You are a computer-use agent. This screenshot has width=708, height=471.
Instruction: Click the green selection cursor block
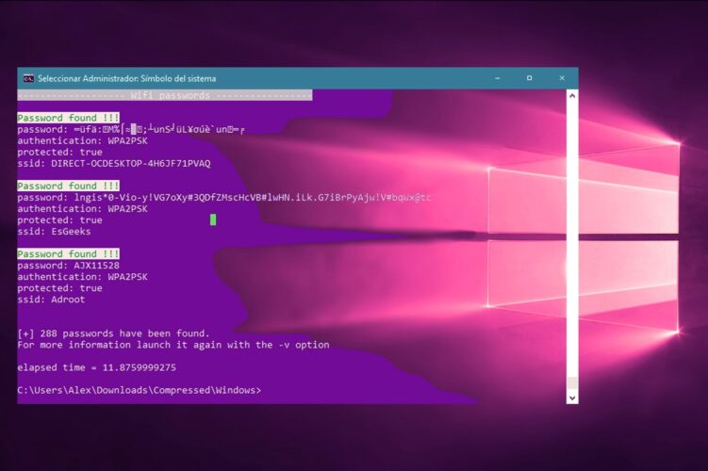[x=213, y=219]
